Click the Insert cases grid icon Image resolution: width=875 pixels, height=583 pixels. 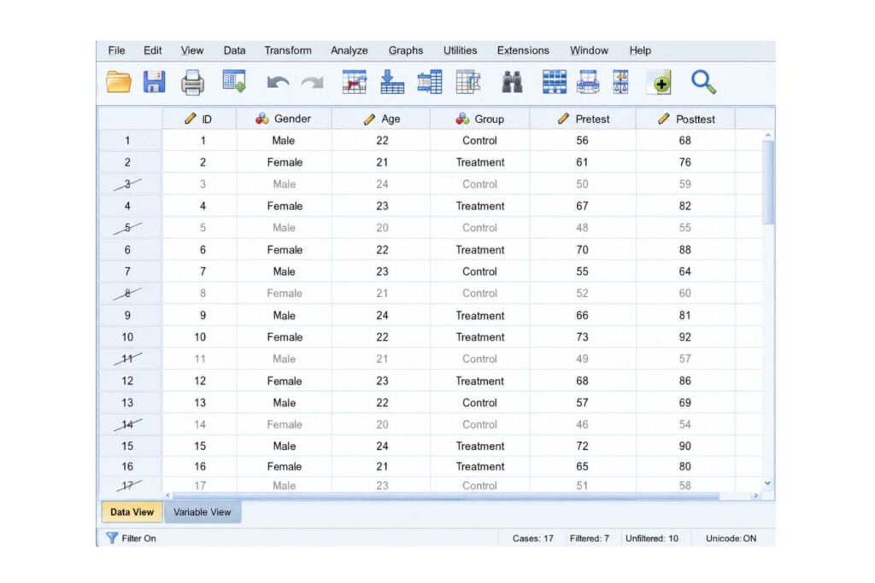(554, 82)
